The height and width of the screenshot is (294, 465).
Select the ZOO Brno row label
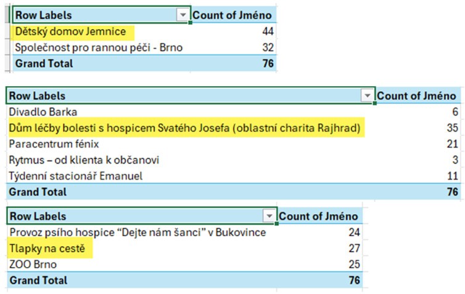pos(34,264)
